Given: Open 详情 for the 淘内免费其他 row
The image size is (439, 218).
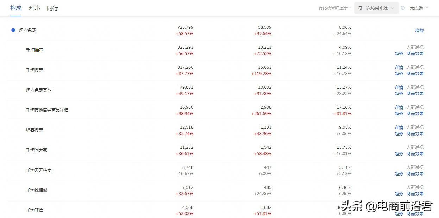Looking at the screenshot, I should coord(399,87).
